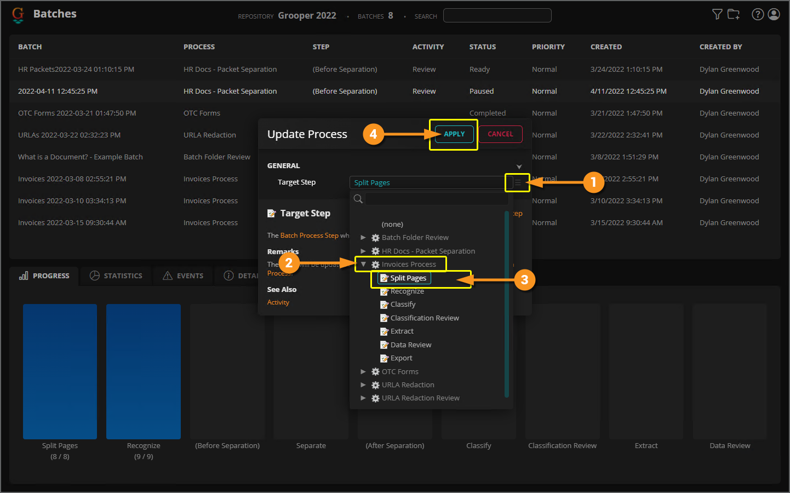Click the Split Pages progress bar
Image resolution: width=790 pixels, height=493 pixels.
pyautogui.click(x=60, y=371)
